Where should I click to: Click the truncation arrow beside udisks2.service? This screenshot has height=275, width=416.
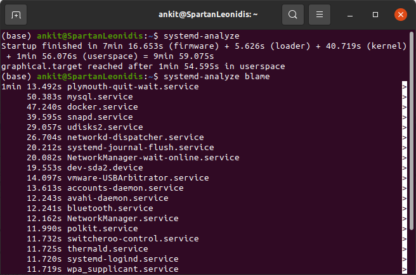404,127
